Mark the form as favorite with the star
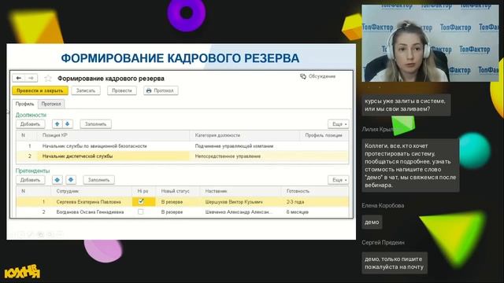 [48, 79]
